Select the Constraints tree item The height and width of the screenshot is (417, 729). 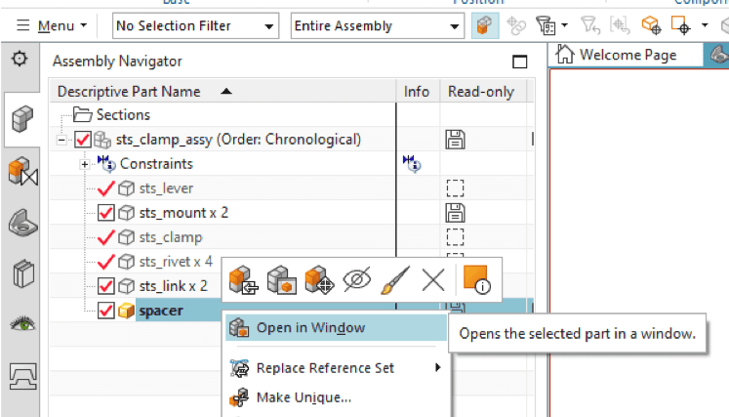pyautogui.click(x=156, y=164)
